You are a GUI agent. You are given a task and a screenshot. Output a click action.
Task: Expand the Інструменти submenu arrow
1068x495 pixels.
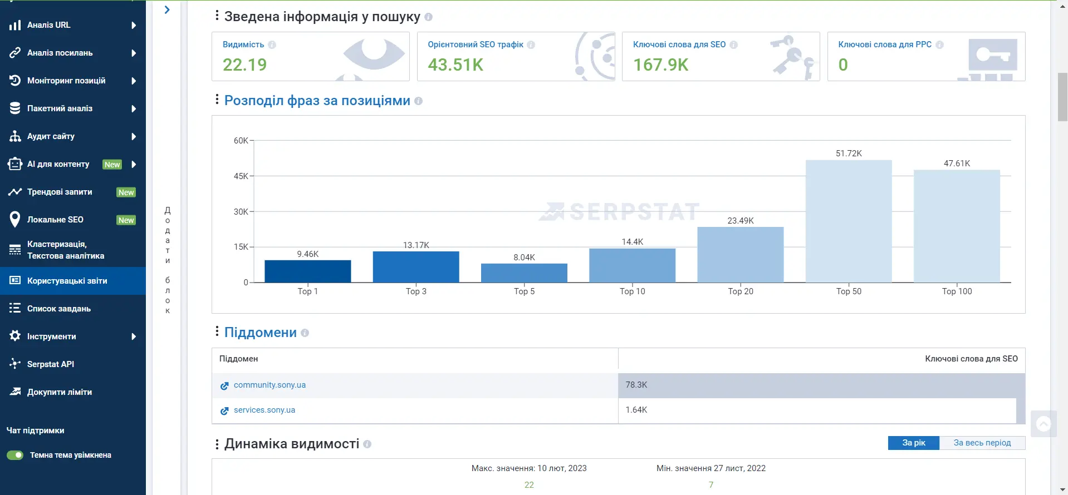(x=134, y=336)
